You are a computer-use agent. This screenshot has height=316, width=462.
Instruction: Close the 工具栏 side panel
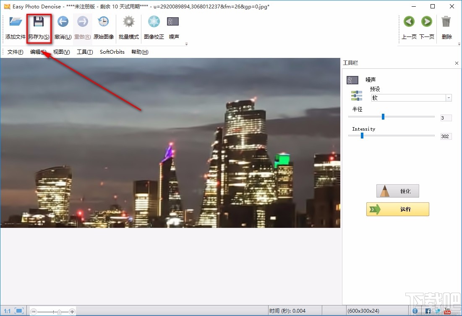[x=457, y=63]
